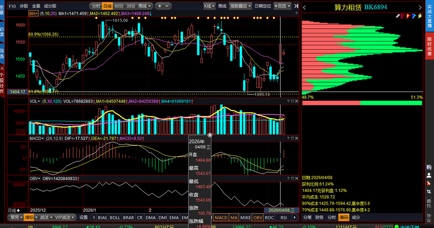Switch to the 60分 period tab

(119, 6)
